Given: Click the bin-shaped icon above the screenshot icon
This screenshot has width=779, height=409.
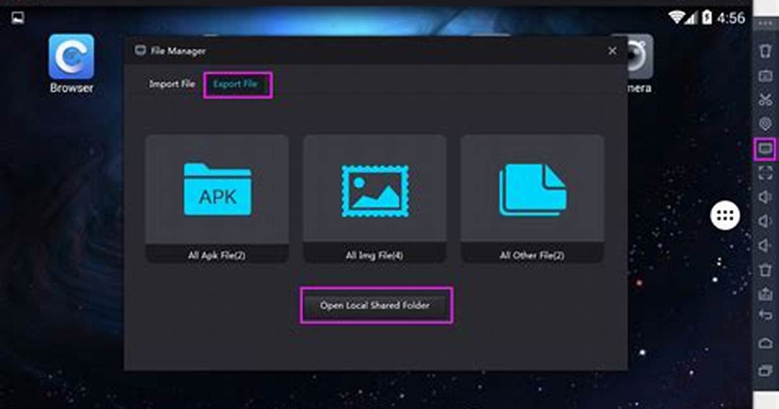Looking at the screenshot, I should click(765, 51).
